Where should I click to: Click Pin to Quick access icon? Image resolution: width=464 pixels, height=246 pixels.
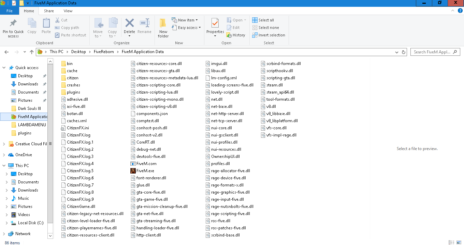click(13, 23)
